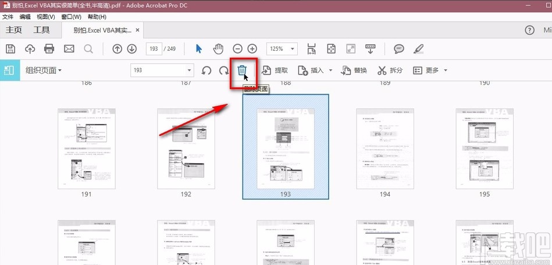Viewport: 552px width, 265px height.
Task: Open the help question mark icon
Action: pos(529,30)
